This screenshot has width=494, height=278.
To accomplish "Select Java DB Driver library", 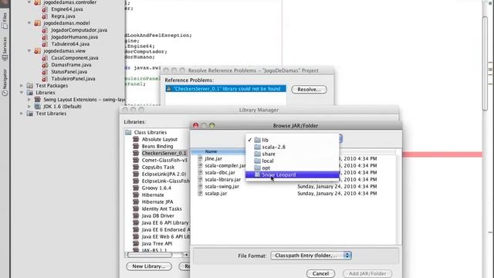I will coord(157,215).
